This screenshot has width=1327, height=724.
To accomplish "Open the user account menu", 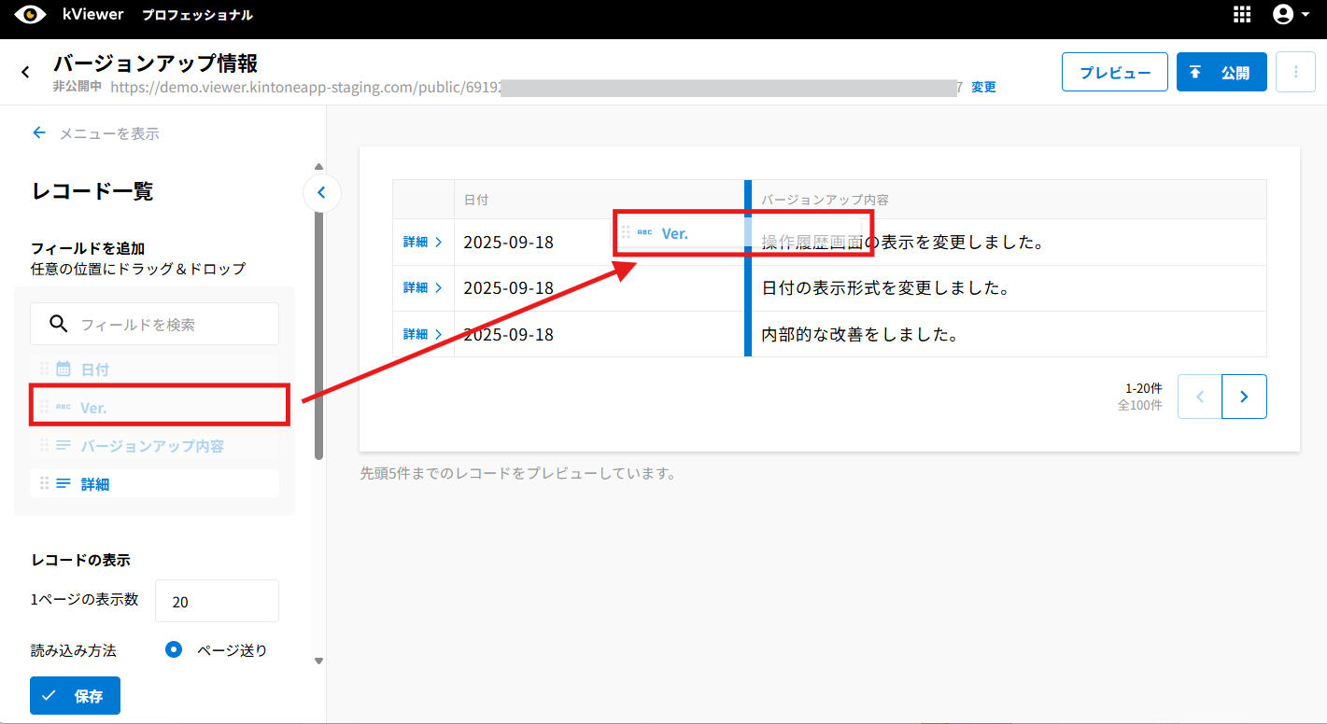I will pyautogui.click(x=1292, y=15).
